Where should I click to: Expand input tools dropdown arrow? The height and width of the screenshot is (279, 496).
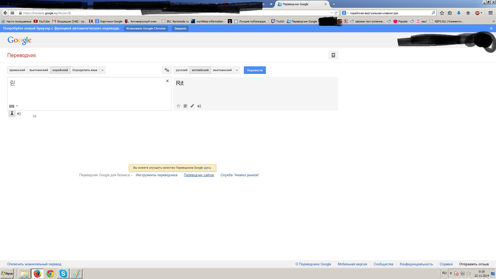(17, 106)
